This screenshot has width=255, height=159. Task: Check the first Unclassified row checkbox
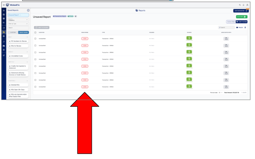pyautogui.click(x=35, y=39)
